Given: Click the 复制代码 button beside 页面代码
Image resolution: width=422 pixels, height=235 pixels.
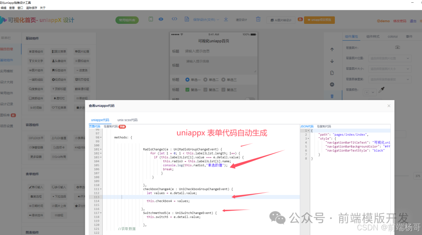Looking at the screenshot, I should tap(111, 127).
